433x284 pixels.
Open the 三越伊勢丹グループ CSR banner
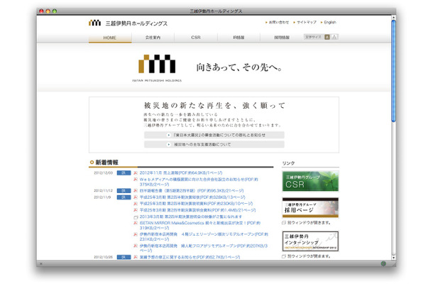coord(310,181)
